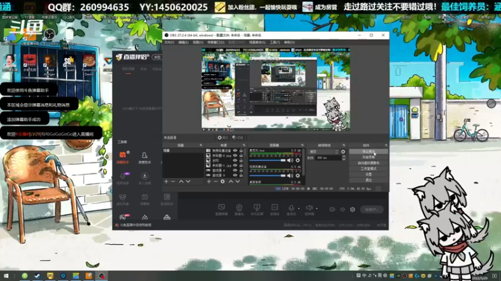This screenshot has width=501, height=281.
Task: Expand speaker options arrow in 直播伴侣
Action: [x=317, y=209]
